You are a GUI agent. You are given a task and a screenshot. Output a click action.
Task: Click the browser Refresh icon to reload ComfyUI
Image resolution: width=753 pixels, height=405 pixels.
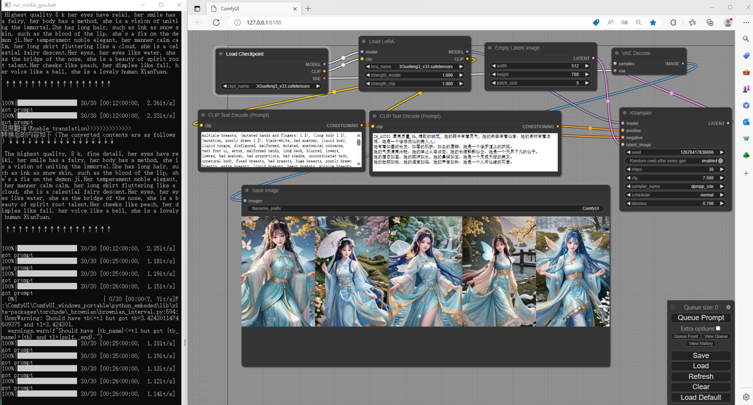(x=216, y=22)
